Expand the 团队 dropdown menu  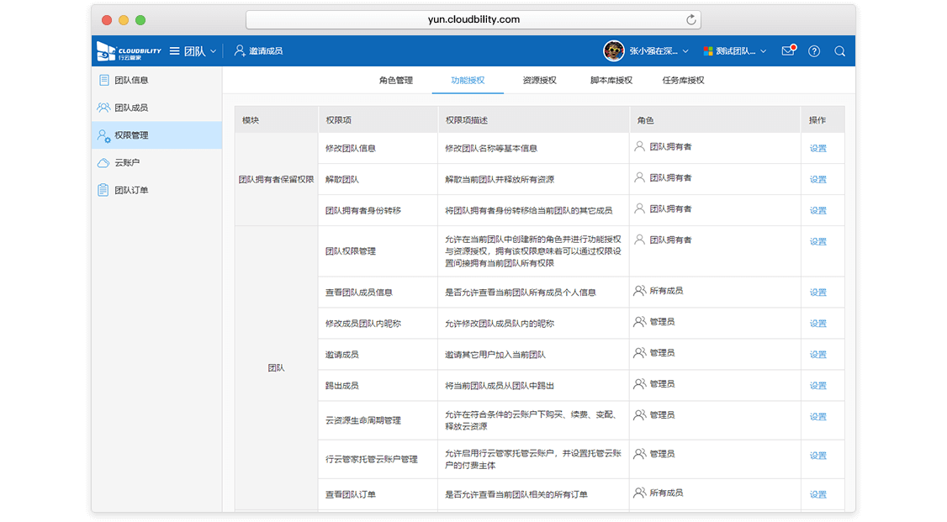click(x=193, y=51)
